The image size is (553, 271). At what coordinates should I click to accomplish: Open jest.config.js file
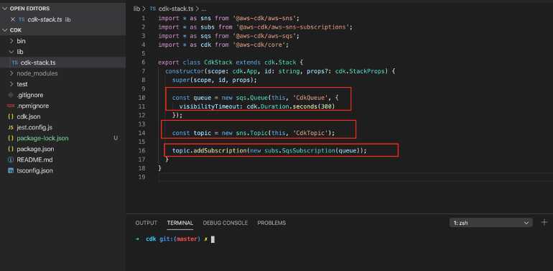tap(34, 127)
